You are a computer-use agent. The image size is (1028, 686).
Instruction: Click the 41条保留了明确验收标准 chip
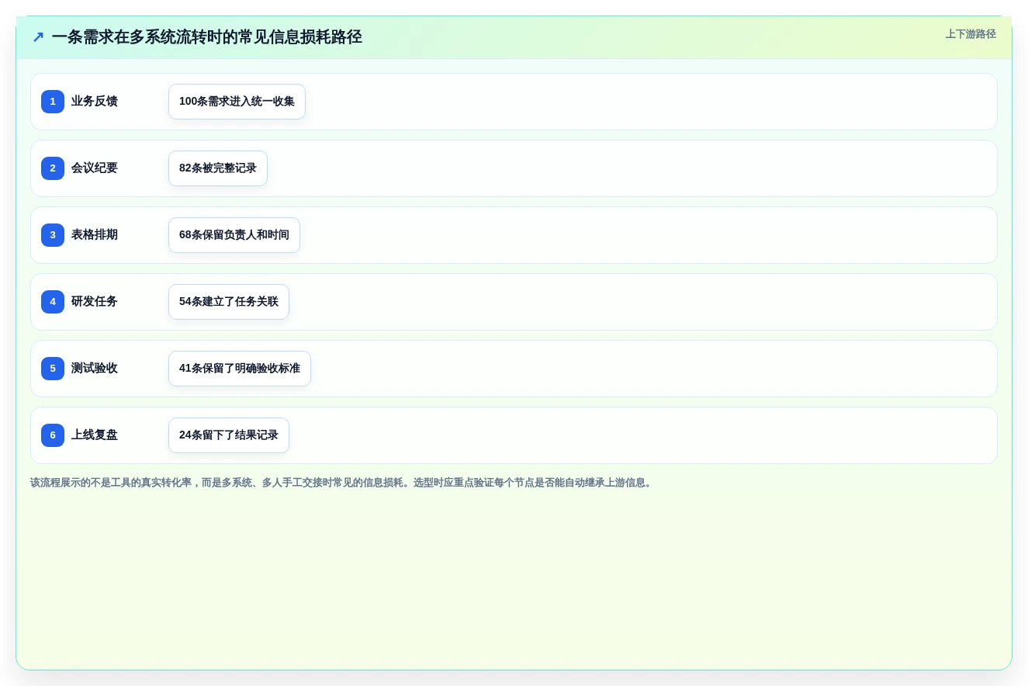point(240,369)
